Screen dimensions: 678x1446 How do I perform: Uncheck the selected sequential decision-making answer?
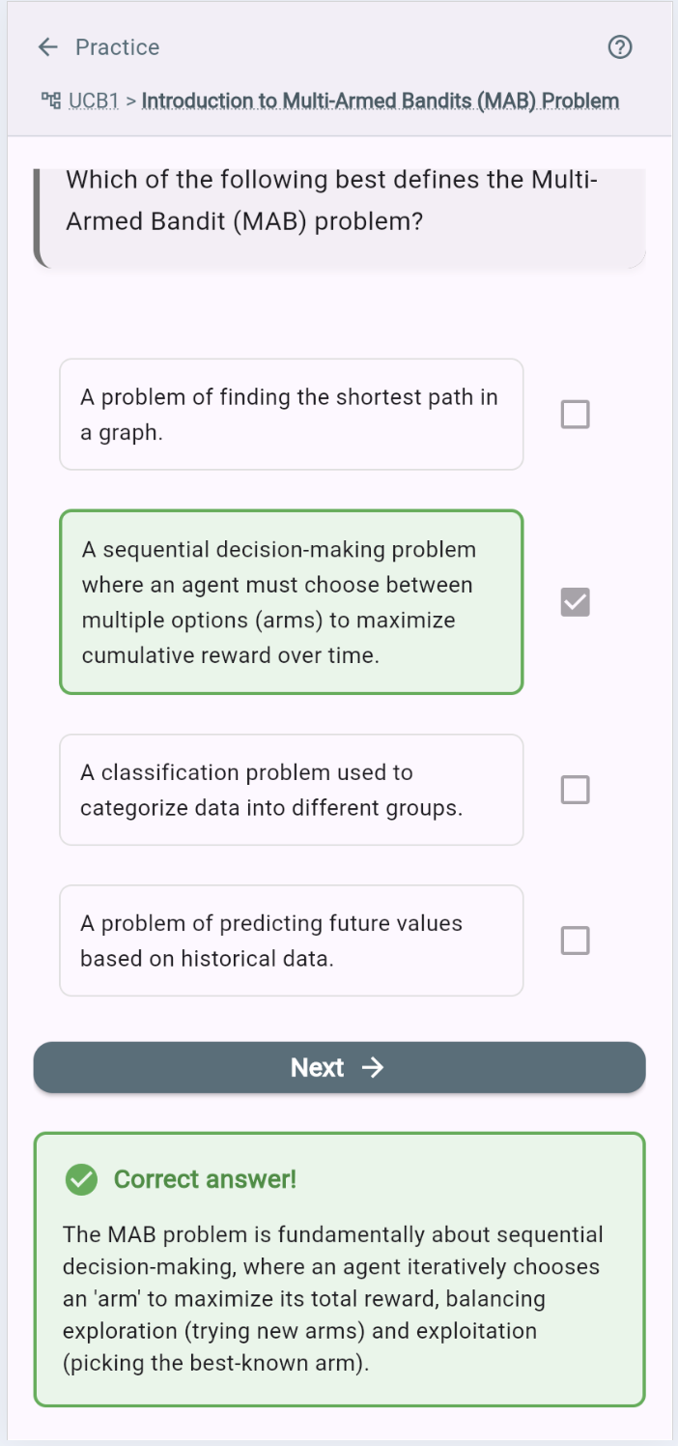575,602
